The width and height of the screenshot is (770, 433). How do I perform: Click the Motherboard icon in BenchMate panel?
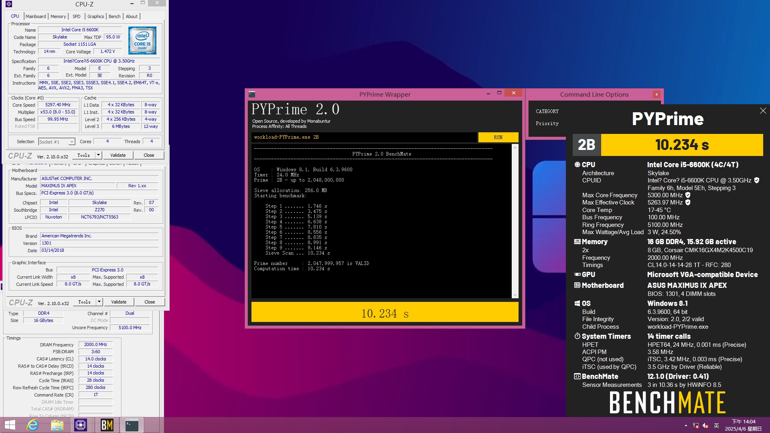(x=577, y=285)
